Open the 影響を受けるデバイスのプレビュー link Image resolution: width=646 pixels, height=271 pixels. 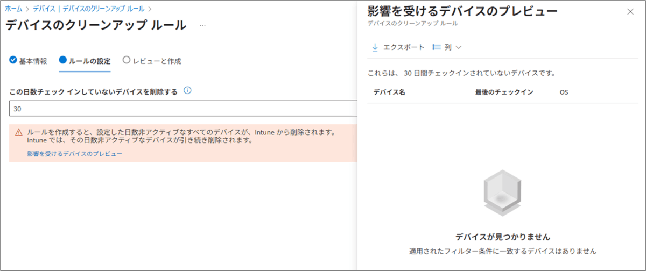coord(75,154)
